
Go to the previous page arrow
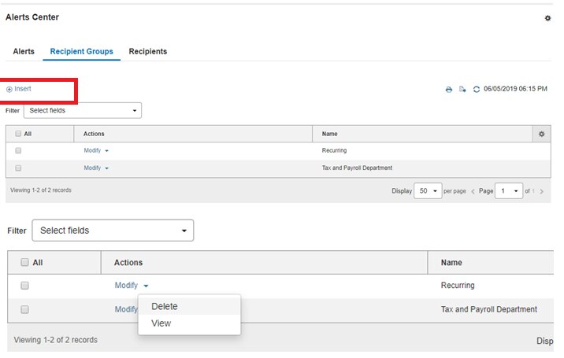coord(473,191)
